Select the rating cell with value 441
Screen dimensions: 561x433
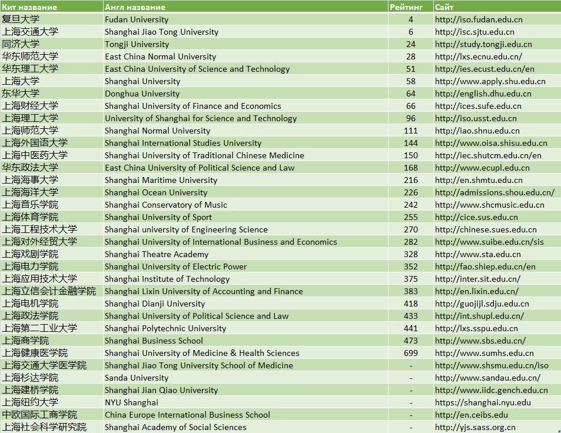pos(411,328)
